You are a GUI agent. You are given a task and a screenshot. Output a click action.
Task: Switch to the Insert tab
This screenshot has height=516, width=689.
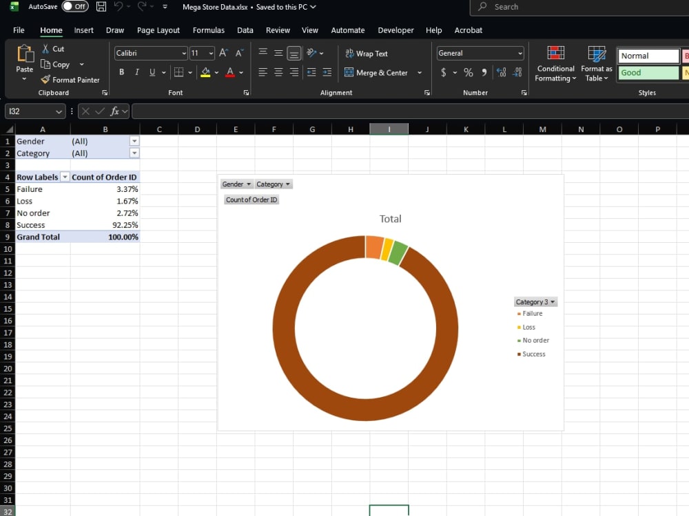tap(83, 30)
